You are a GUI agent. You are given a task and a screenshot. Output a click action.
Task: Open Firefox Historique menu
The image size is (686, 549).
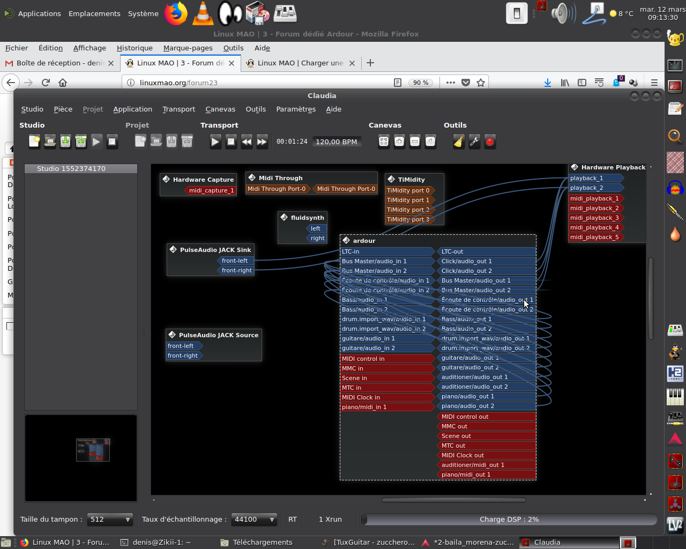pos(135,48)
